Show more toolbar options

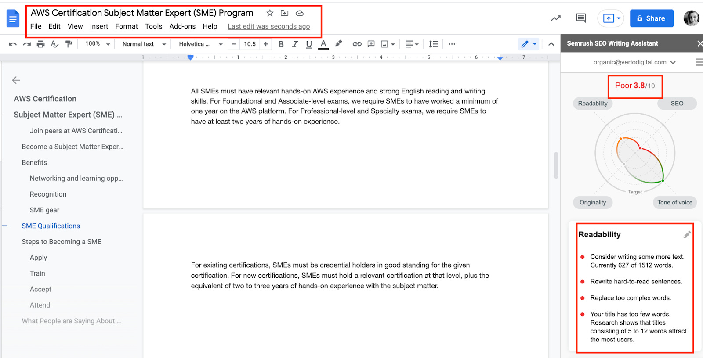point(452,44)
